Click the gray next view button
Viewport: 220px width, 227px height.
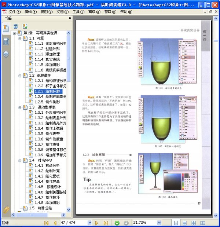click(x=126, y=223)
